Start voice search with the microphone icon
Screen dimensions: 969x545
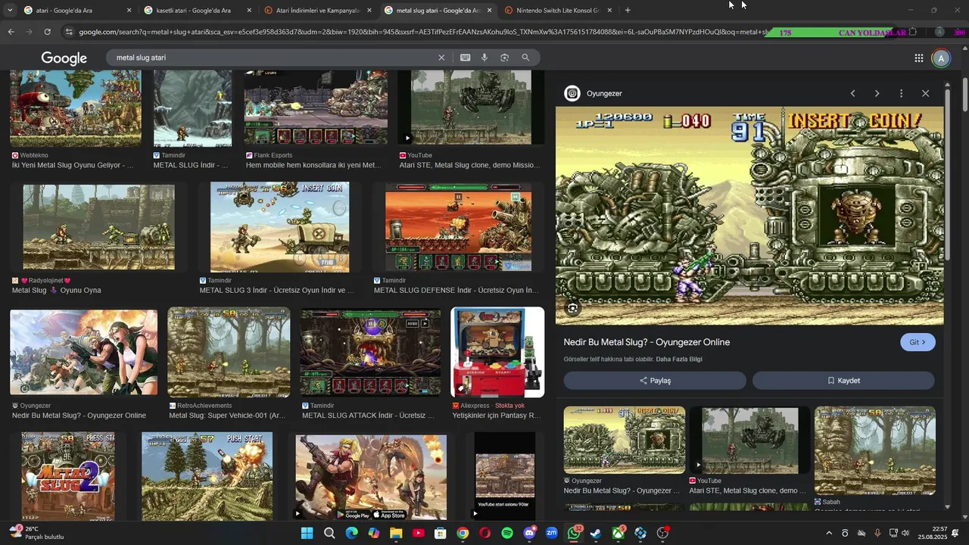[484, 58]
